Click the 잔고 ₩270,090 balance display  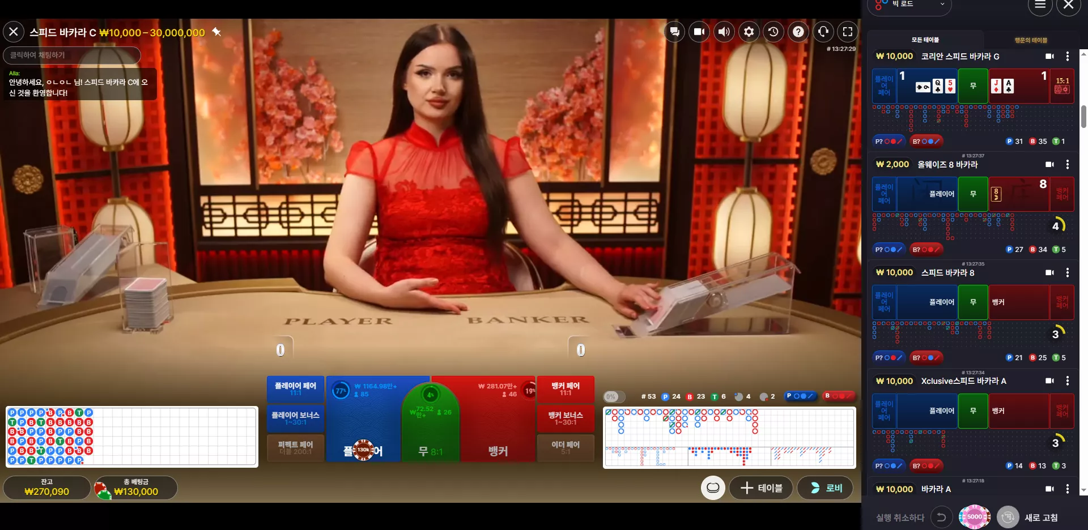[x=47, y=488]
